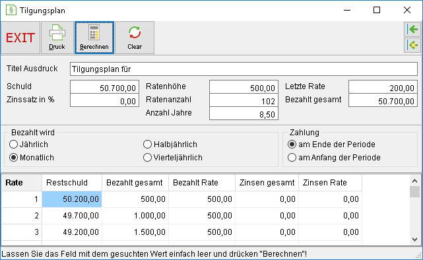
Task: Select row 2 Zinsen gesamt cell
Action: click(x=267, y=216)
